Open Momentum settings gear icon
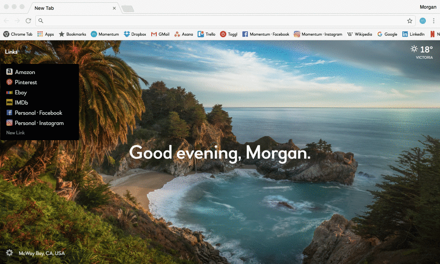Viewport: 440px width, 264px height. 9,253
